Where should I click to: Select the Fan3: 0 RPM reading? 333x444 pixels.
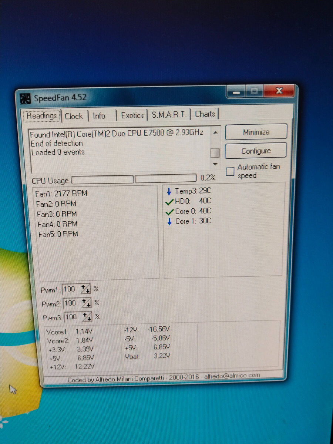coord(57,214)
